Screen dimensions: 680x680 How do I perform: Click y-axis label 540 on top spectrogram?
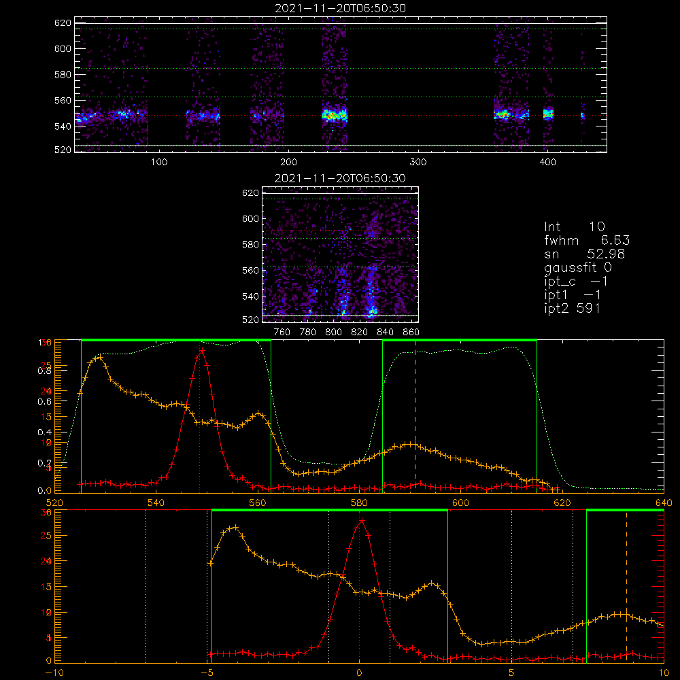[x=63, y=126]
